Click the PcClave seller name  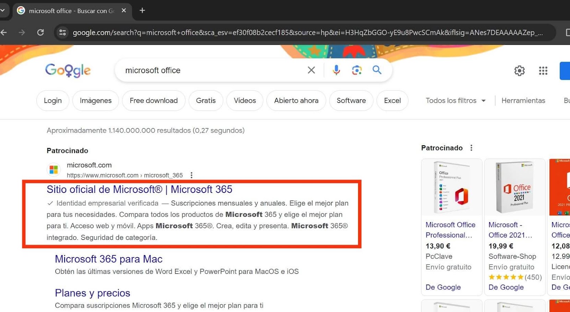pyautogui.click(x=439, y=256)
